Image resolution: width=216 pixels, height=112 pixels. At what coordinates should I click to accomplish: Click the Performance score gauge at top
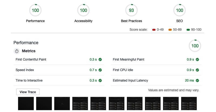click(35, 10)
